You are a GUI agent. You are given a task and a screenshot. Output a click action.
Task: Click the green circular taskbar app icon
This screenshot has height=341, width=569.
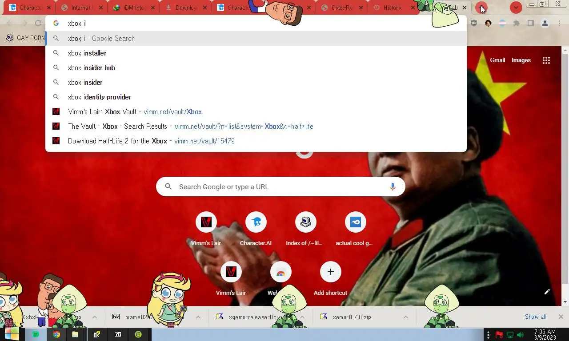point(138,334)
